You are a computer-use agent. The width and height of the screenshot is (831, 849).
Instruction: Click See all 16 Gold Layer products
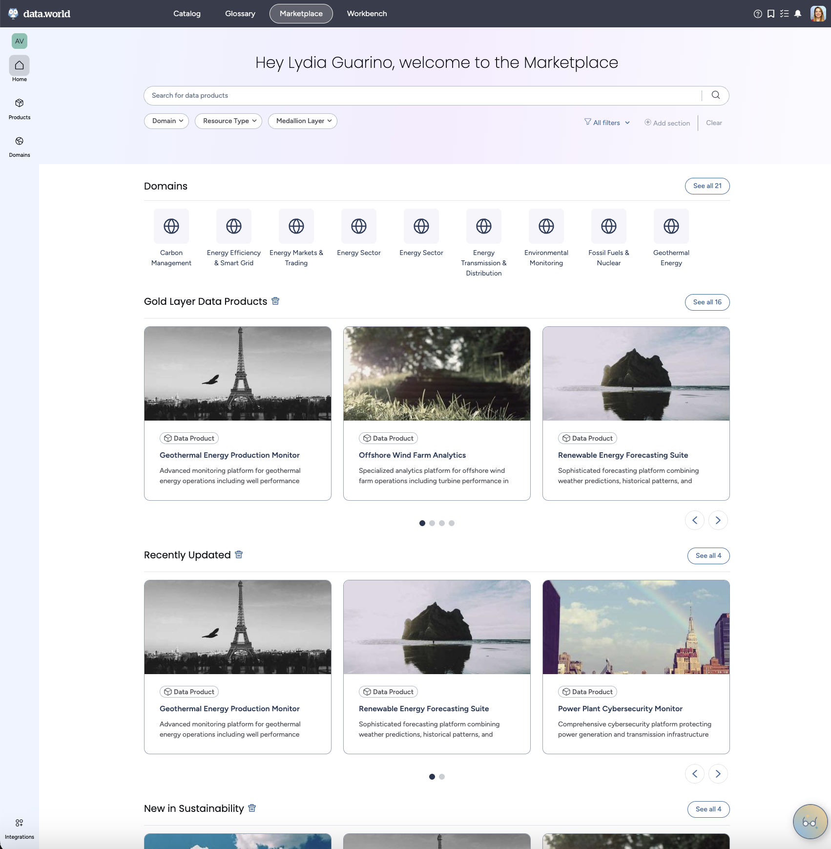(707, 302)
